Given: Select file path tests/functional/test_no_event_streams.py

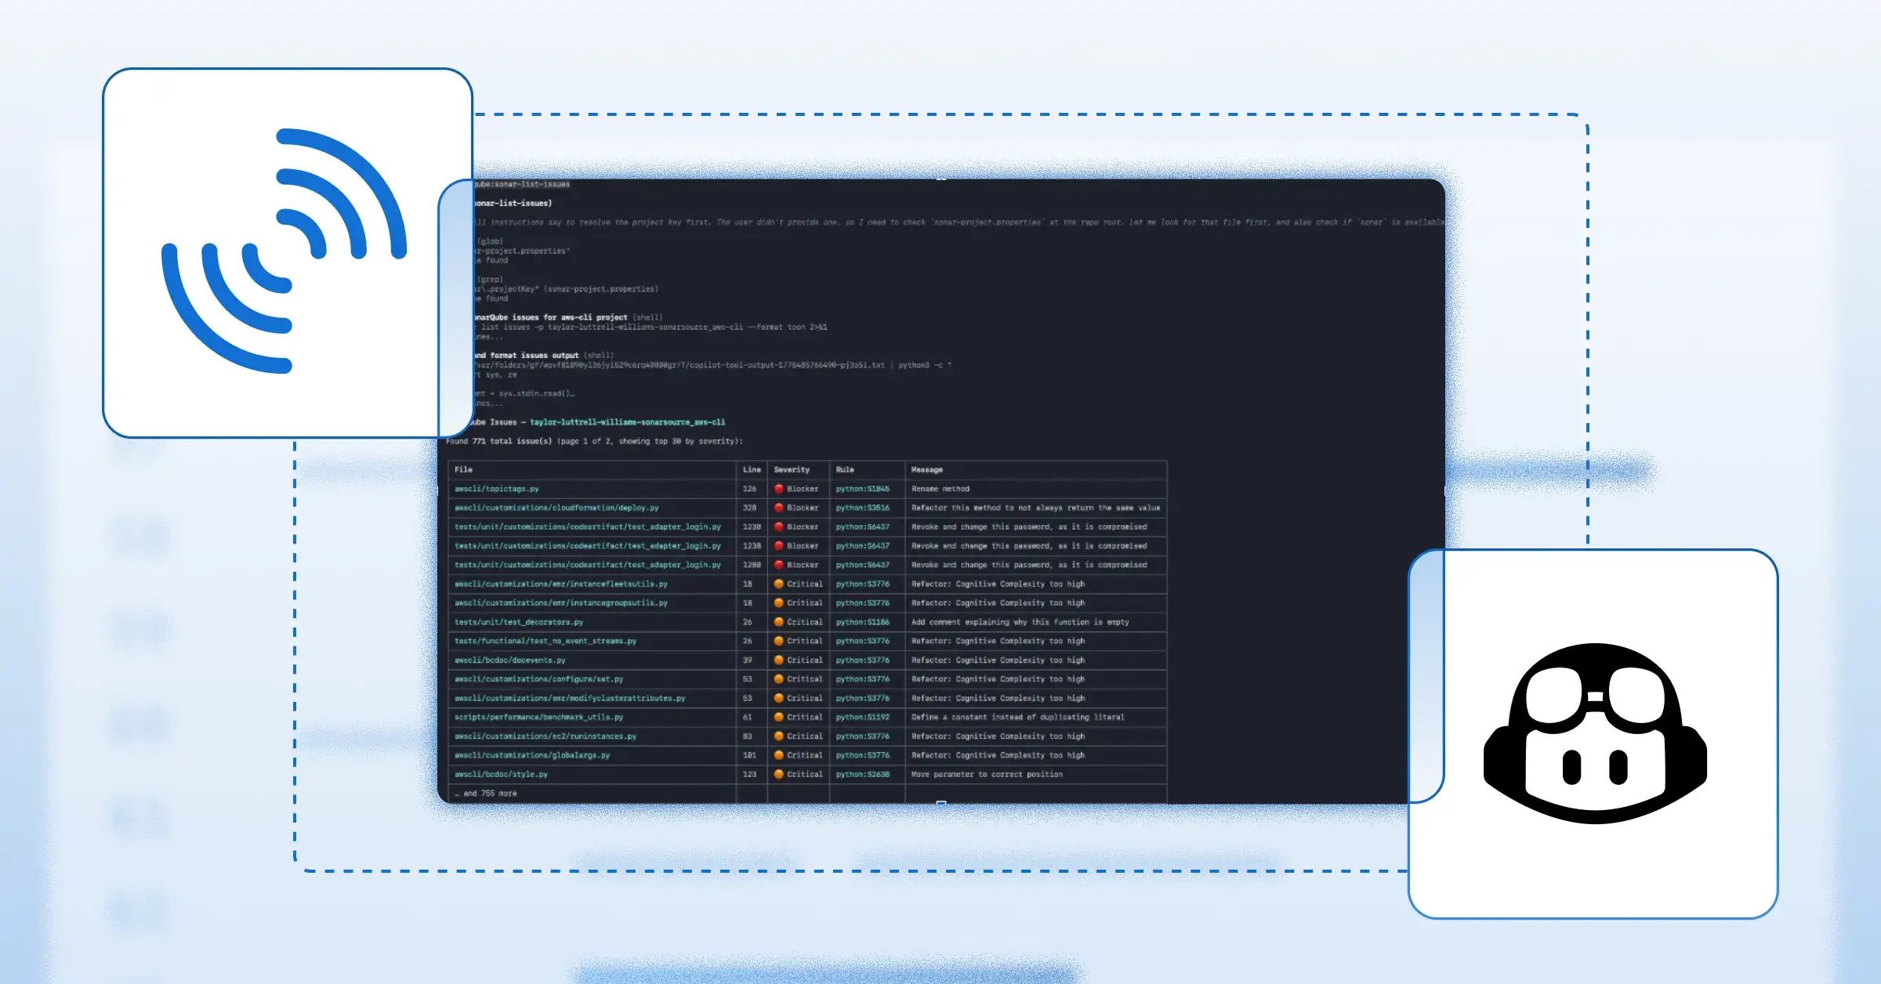Looking at the screenshot, I should coord(545,641).
